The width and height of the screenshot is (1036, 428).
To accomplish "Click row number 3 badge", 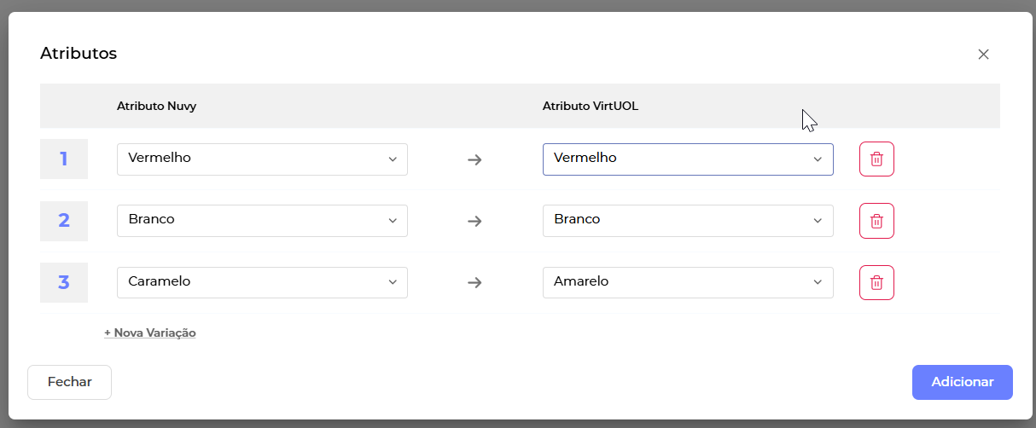I will [x=64, y=283].
